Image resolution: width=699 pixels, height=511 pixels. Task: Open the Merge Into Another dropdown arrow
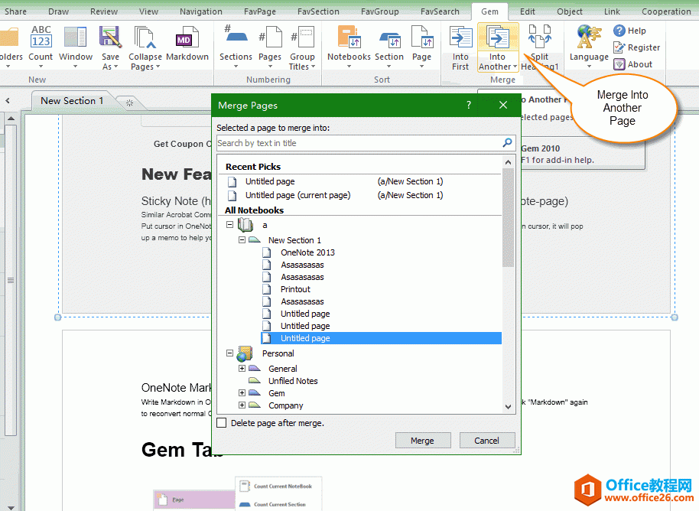515,67
